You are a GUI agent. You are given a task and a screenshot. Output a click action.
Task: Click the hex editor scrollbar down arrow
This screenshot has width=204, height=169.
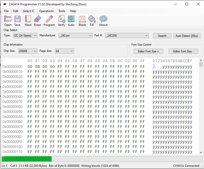[201, 152]
